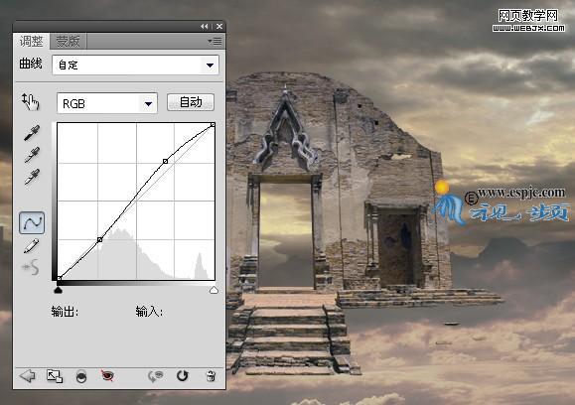Click the 输出 output label
This screenshot has width=575, height=405.
pyautogui.click(x=65, y=312)
